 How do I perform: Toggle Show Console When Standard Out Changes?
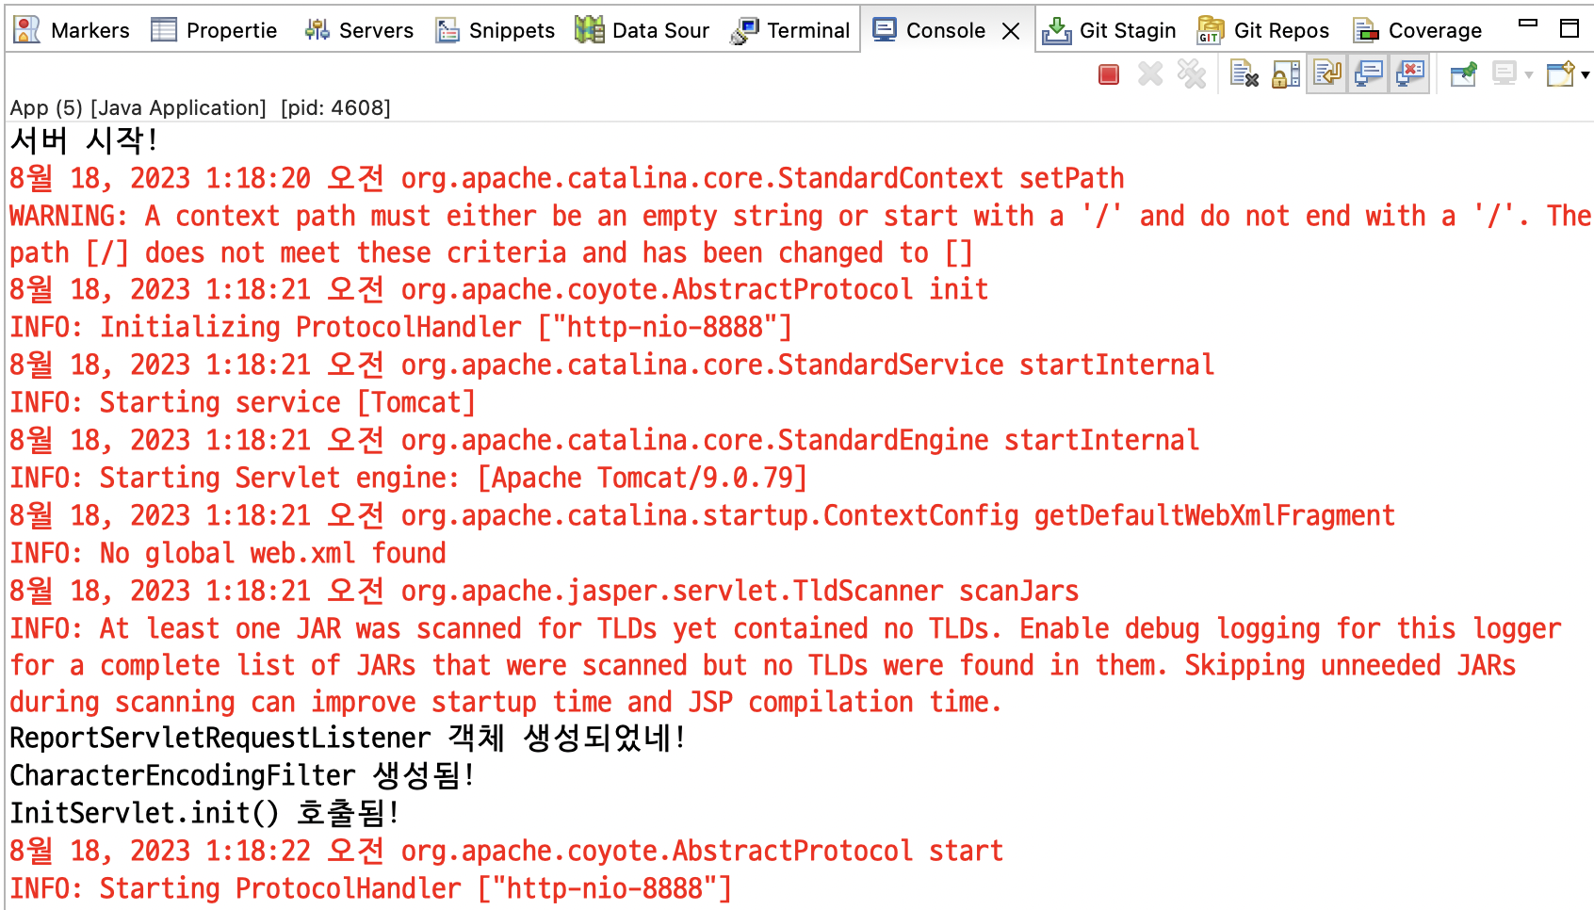1369,74
